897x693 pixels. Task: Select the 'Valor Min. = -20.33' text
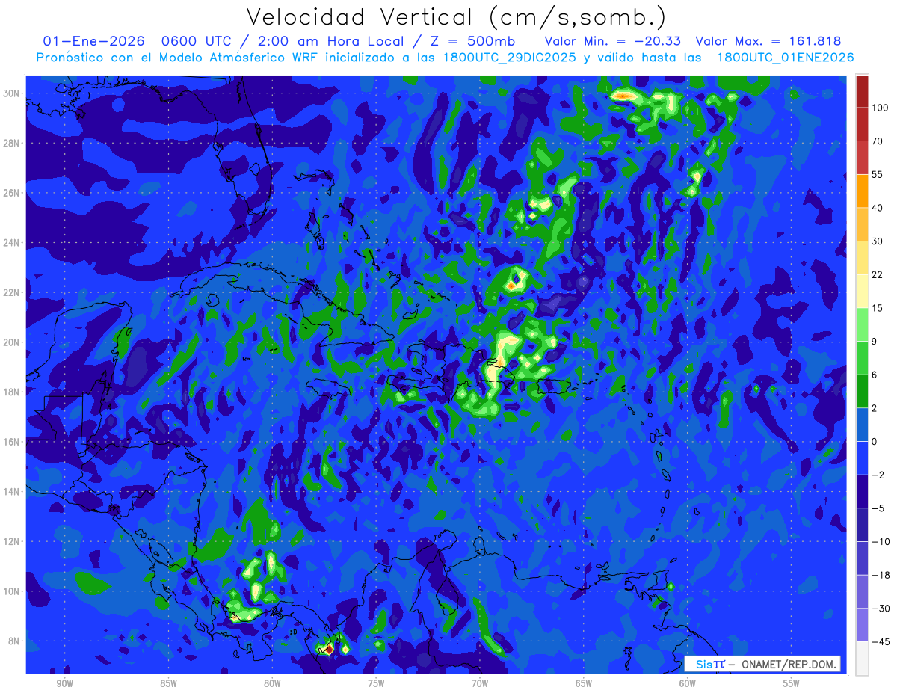pyautogui.click(x=614, y=41)
